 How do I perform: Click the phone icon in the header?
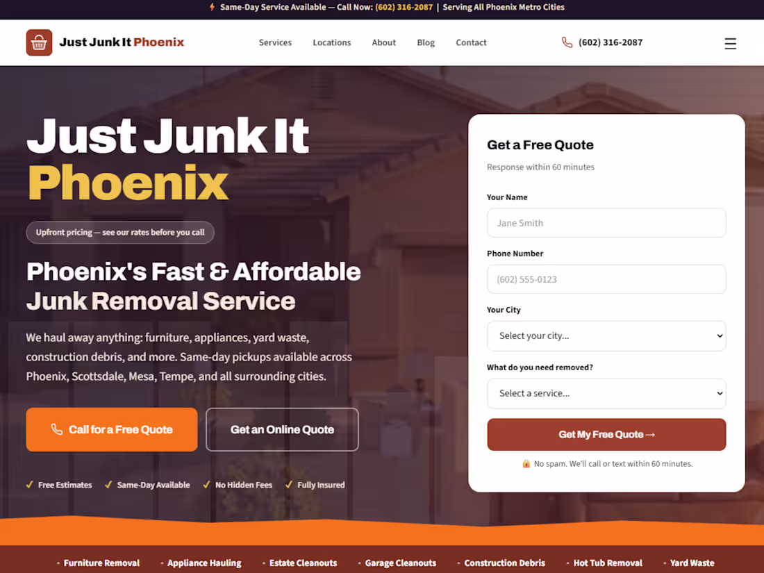coord(567,42)
